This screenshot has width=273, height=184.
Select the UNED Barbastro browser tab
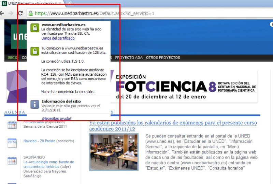32,3
